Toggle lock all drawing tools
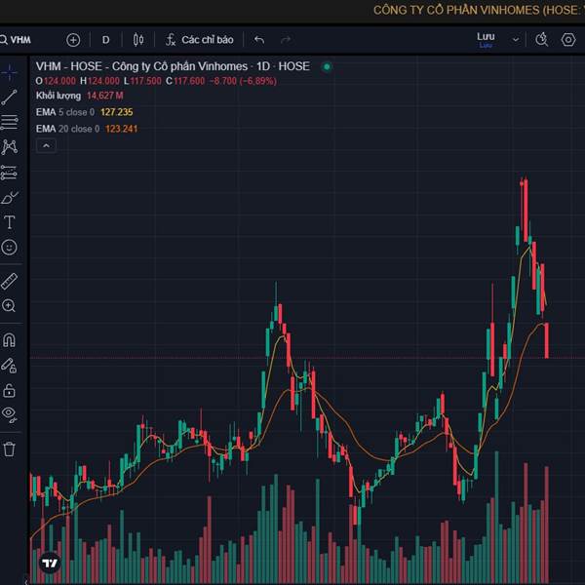585x585 pixels. pos(10,390)
